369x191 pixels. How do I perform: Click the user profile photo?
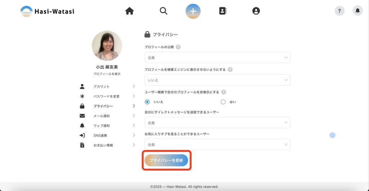107,46
